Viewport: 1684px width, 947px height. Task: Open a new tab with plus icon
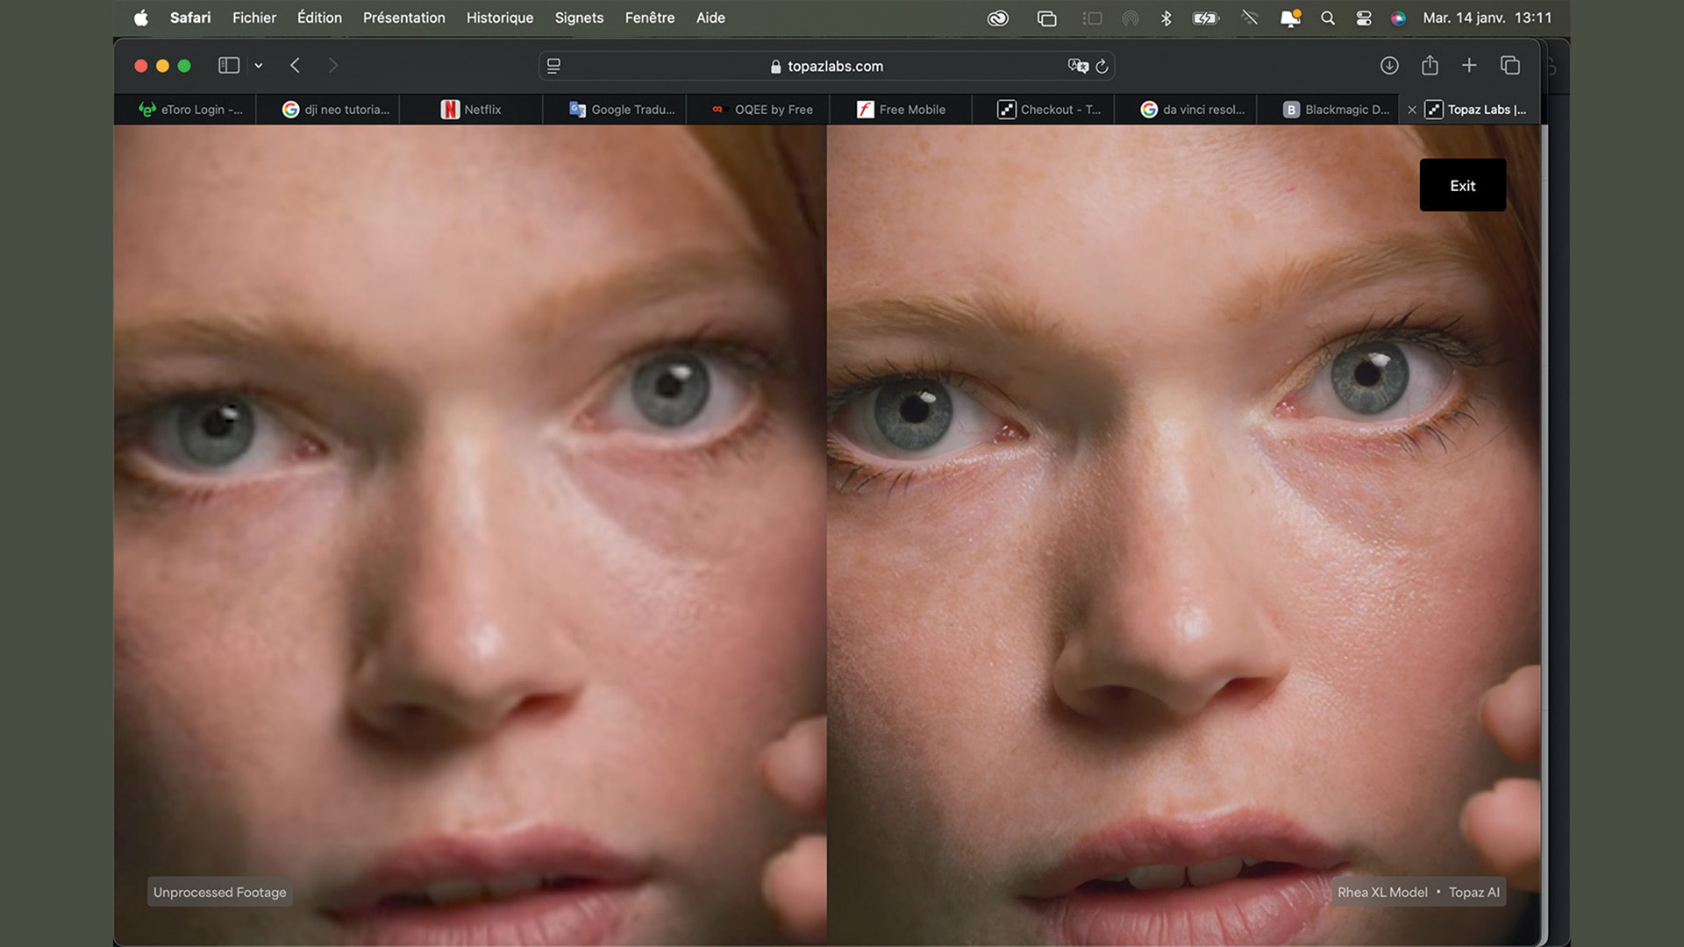1469,66
